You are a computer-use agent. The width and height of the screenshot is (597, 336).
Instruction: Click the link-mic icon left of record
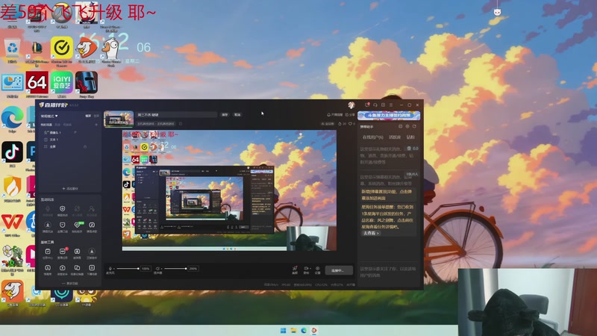(295, 269)
